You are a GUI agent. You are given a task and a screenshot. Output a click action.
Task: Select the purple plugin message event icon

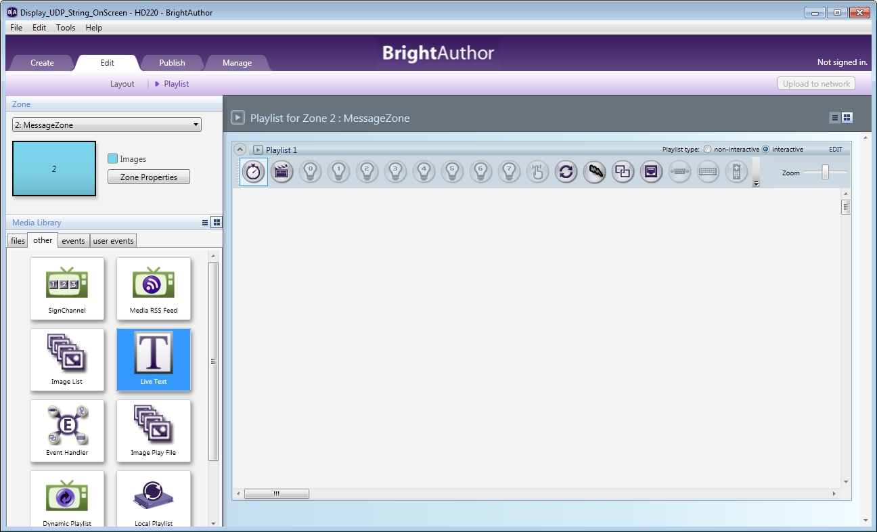pyautogui.click(x=652, y=172)
